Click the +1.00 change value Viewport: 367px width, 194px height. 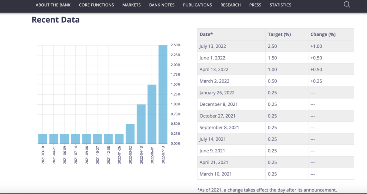(x=316, y=46)
